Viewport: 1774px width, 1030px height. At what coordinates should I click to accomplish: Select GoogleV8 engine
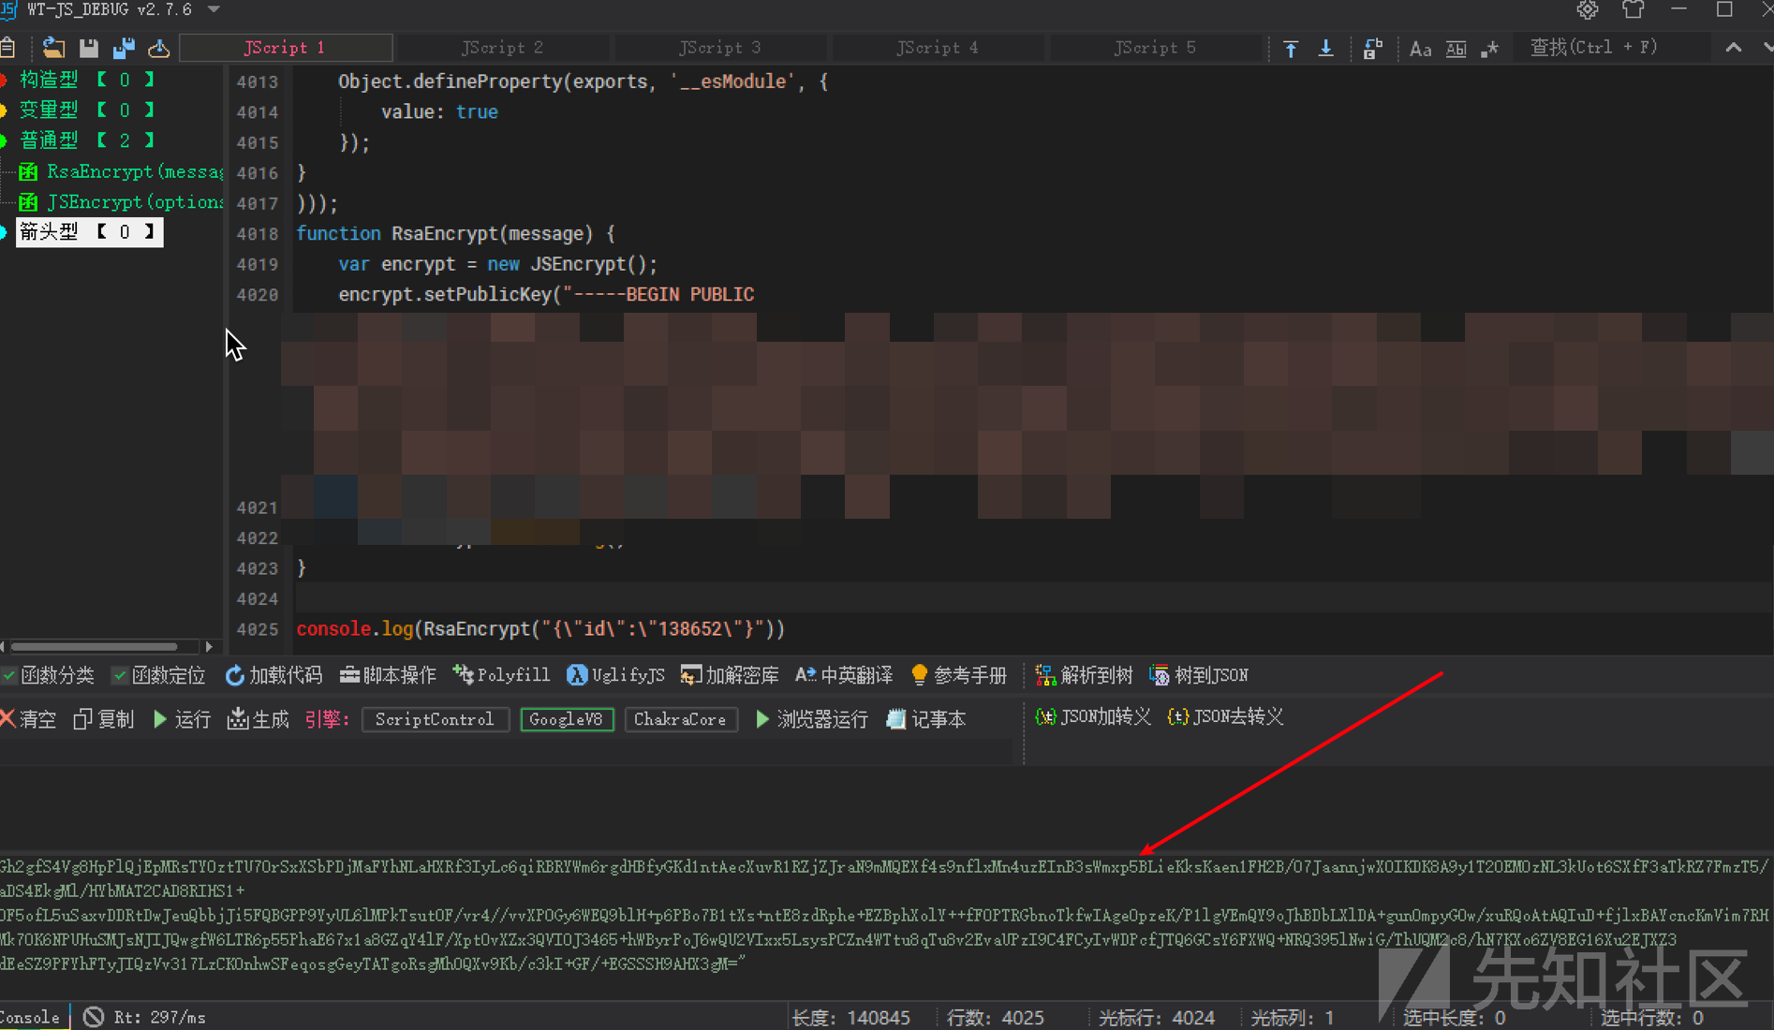pos(567,719)
